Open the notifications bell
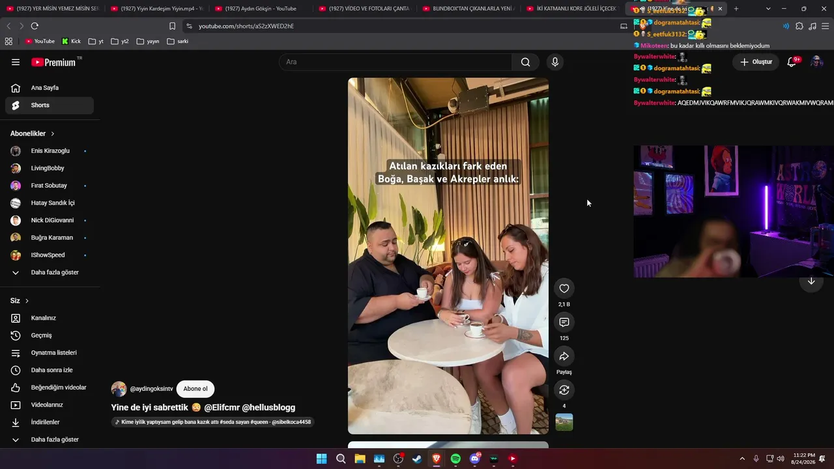Screen dimensions: 834x469 click(792, 62)
